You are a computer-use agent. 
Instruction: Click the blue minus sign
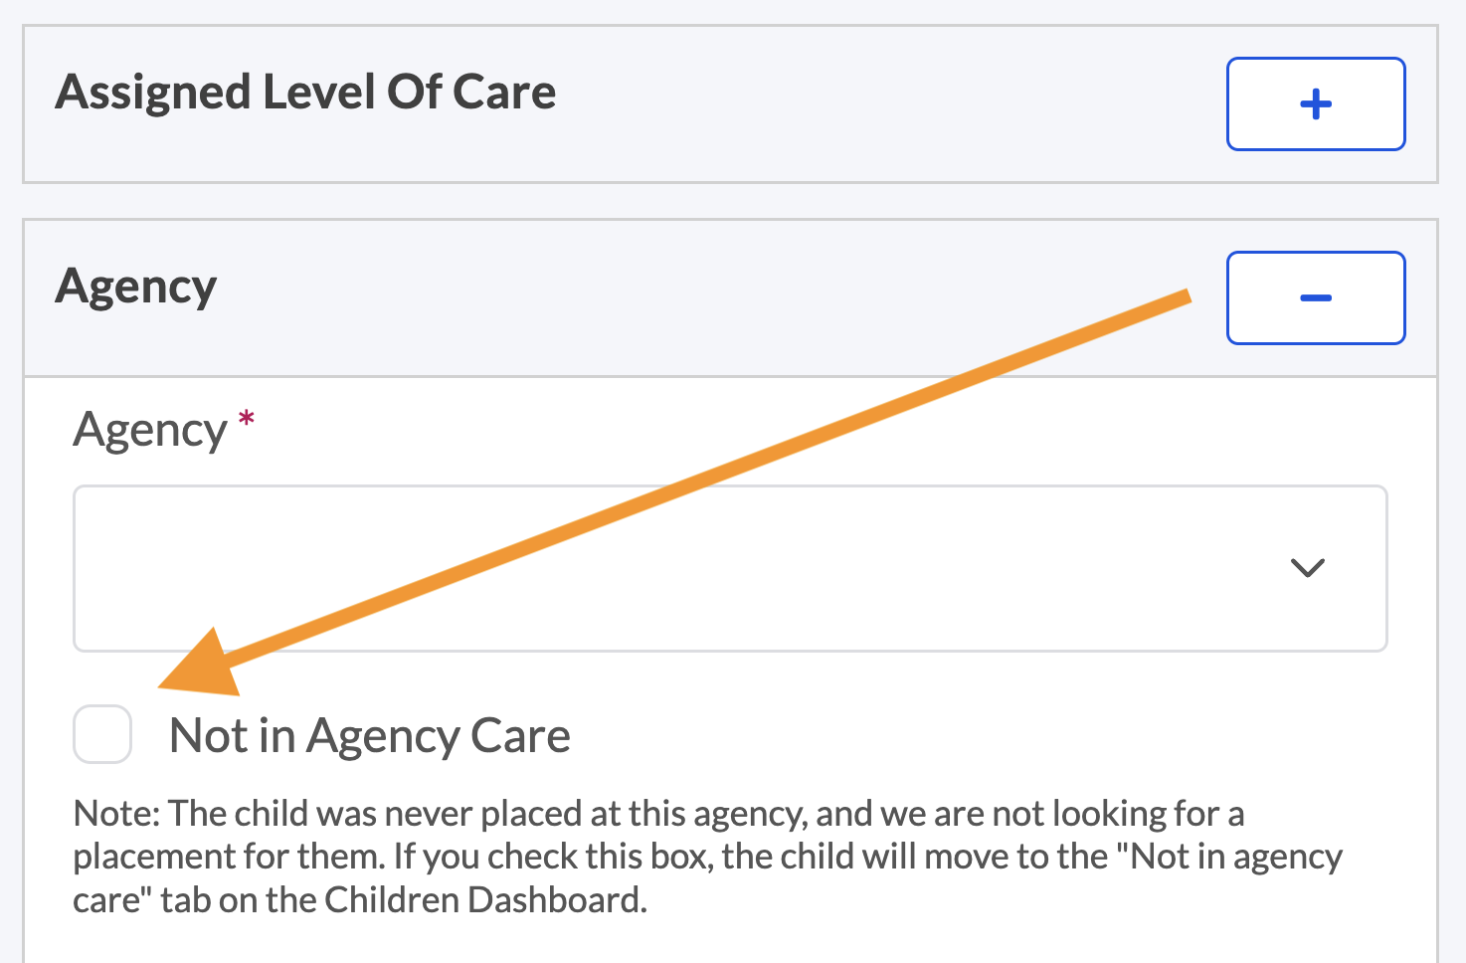point(1315,297)
